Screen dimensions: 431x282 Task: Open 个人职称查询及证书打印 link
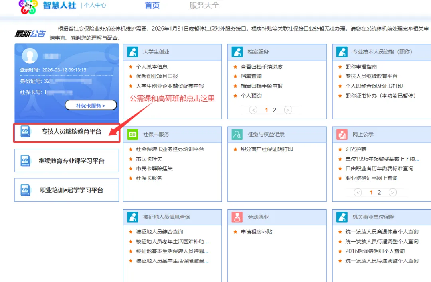tap(374, 86)
